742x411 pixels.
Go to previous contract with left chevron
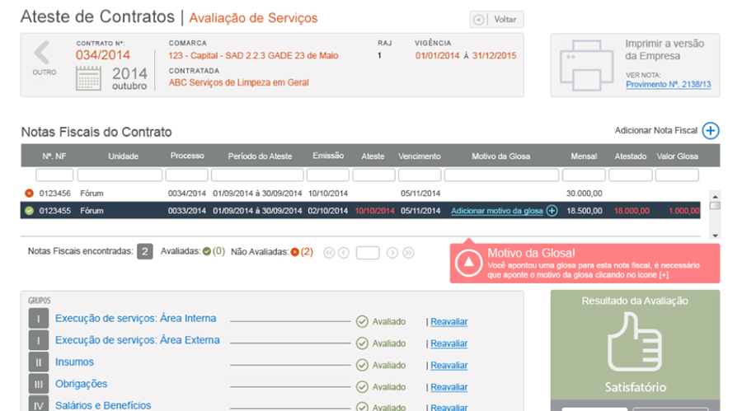point(42,54)
